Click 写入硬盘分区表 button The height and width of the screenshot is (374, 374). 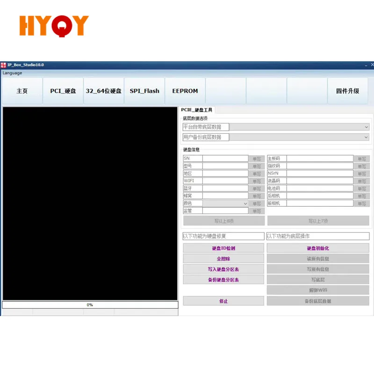point(223,269)
